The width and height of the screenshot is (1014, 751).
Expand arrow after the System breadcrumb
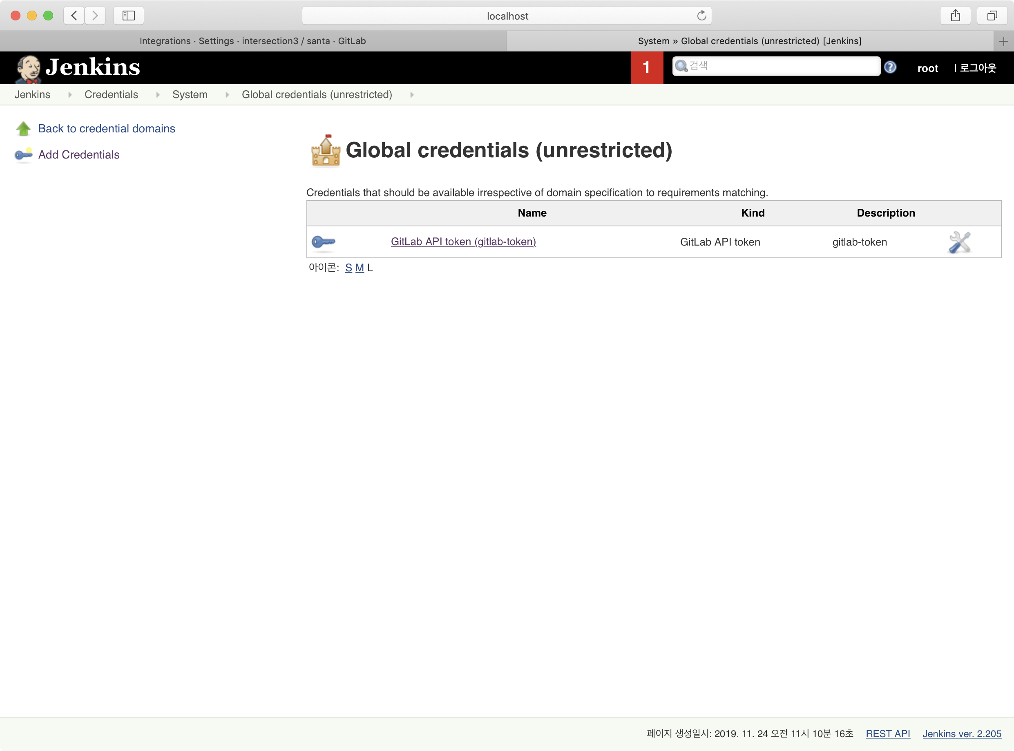click(x=227, y=94)
